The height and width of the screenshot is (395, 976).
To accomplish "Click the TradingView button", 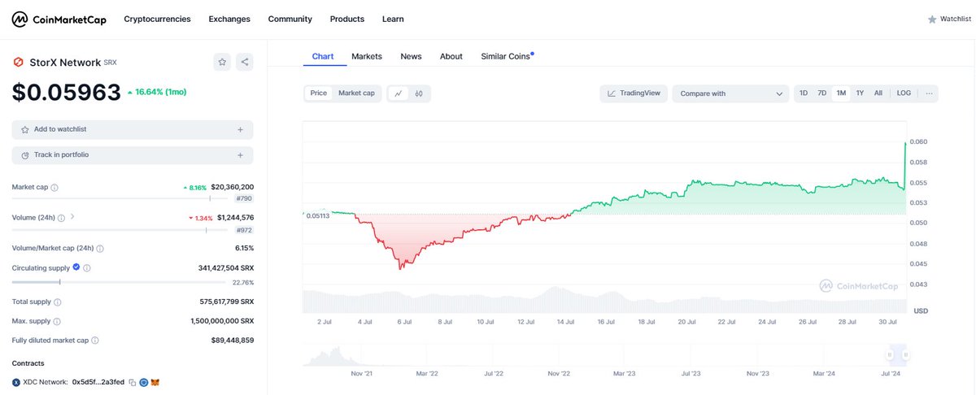I will 634,93.
